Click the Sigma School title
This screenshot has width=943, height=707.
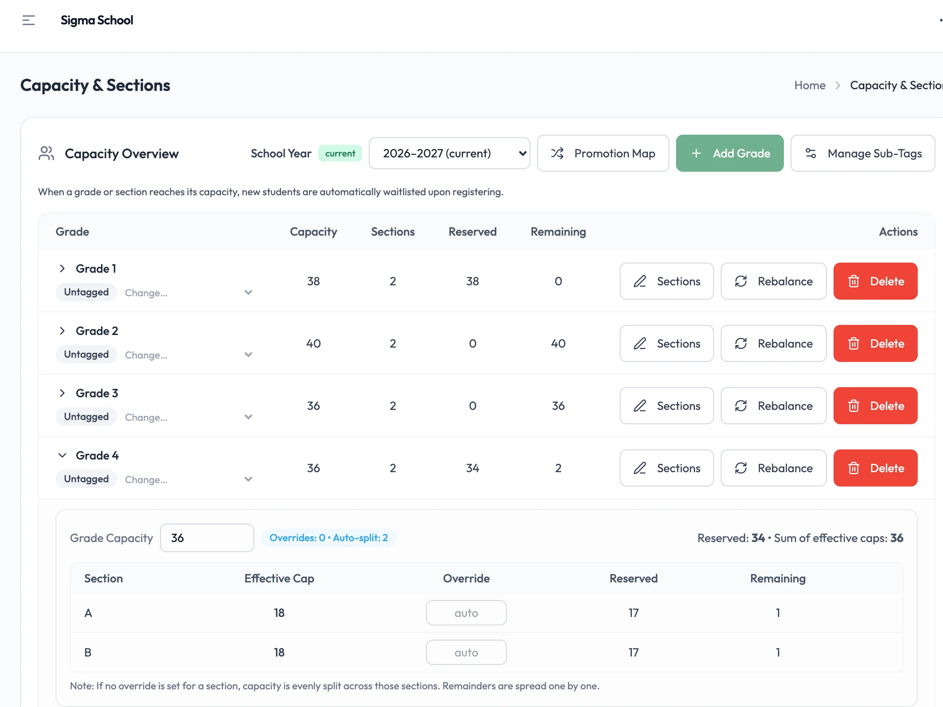[x=97, y=20]
